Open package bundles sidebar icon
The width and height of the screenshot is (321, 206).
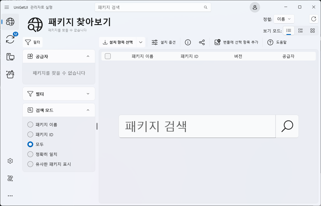click(x=10, y=74)
